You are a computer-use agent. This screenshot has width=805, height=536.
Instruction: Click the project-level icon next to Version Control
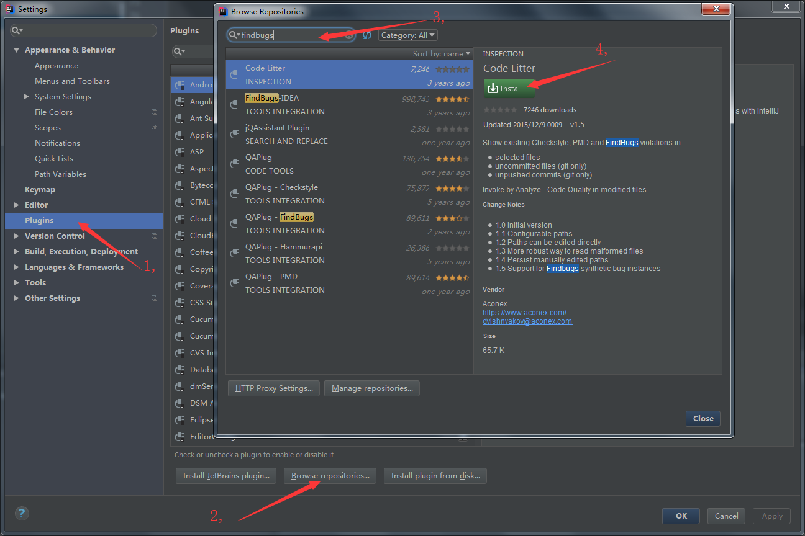coord(154,236)
